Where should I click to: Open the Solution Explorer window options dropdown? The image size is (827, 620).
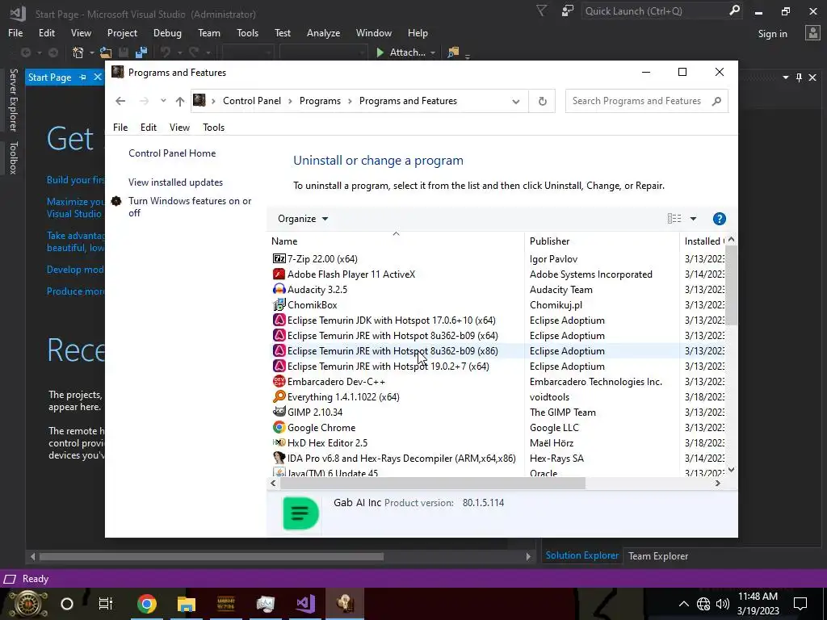(785, 77)
